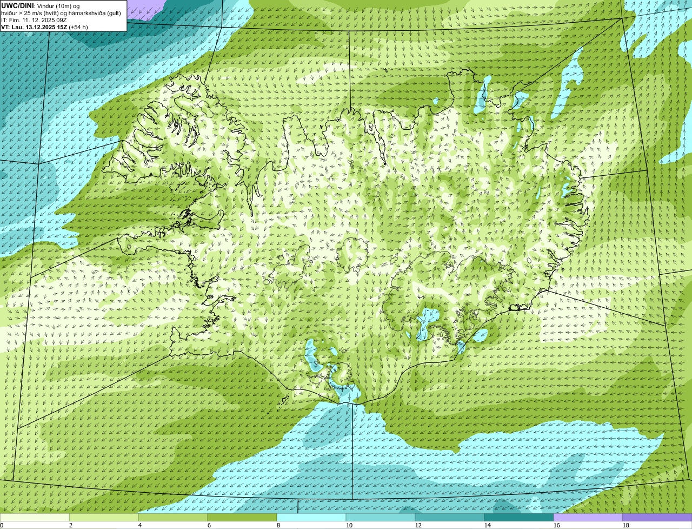Click the legend scale label '18'
The height and width of the screenshot is (529, 692).
click(x=626, y=525)
